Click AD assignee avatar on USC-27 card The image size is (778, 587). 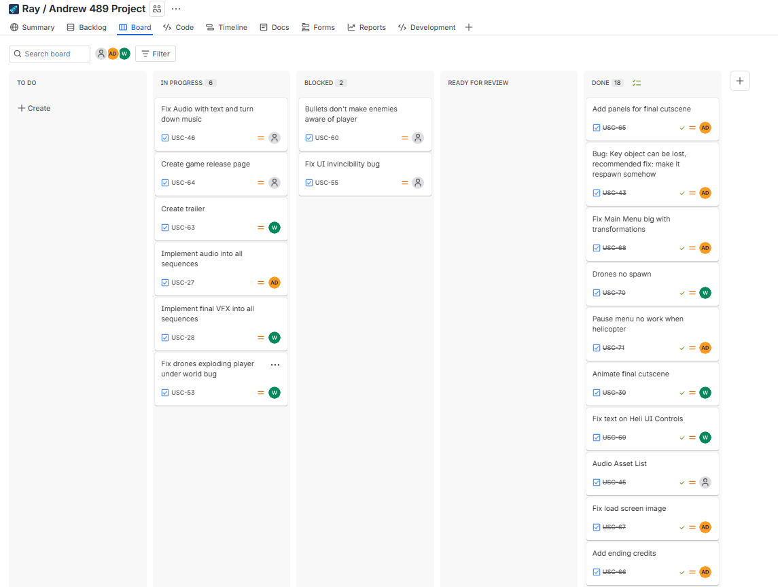pos(275,283)
